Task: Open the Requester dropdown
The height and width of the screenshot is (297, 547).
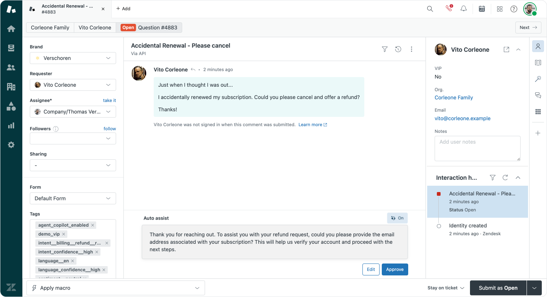Action: (x=73, y=85)
